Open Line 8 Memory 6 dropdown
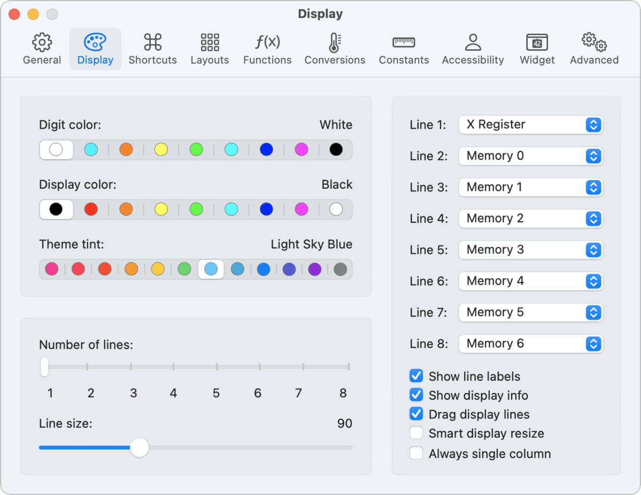This screenshot has width=641, height=495. [531, 344]
